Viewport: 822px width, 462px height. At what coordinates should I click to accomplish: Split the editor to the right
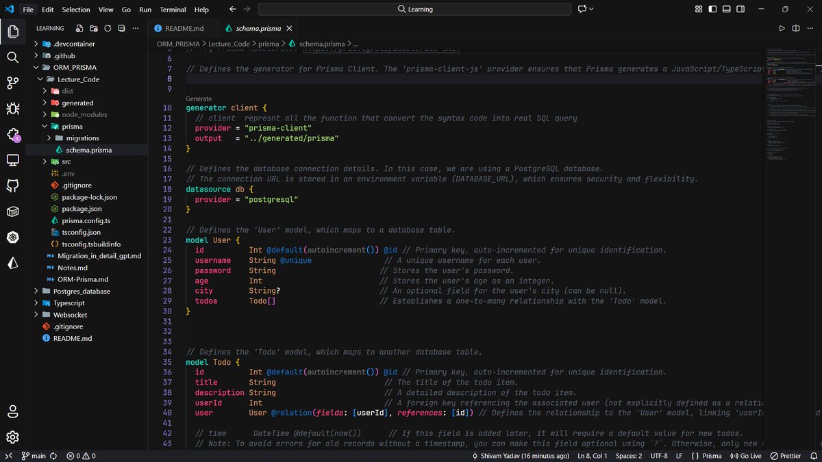point(796,29)
